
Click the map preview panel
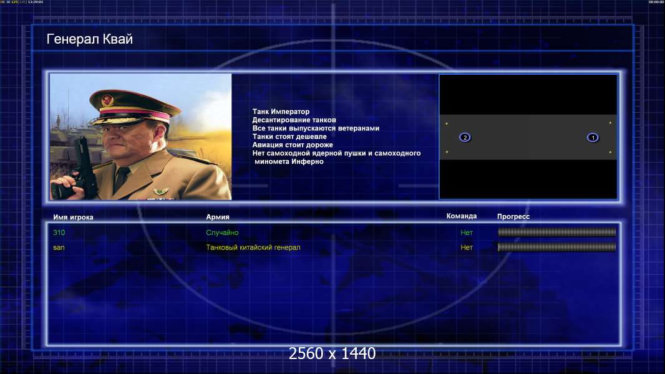[x=528, y=137]
